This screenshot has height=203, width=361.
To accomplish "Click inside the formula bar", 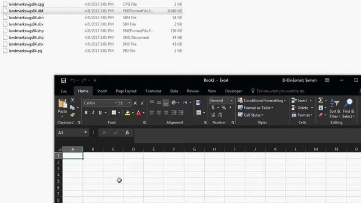I will point(247,136).
